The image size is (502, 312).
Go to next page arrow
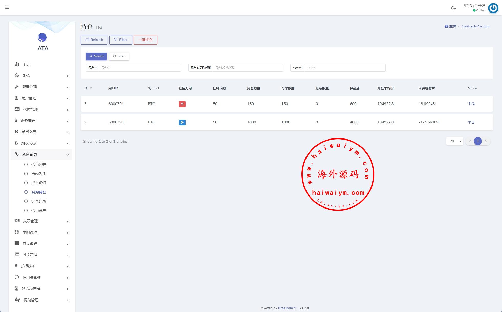pos(486,141)
